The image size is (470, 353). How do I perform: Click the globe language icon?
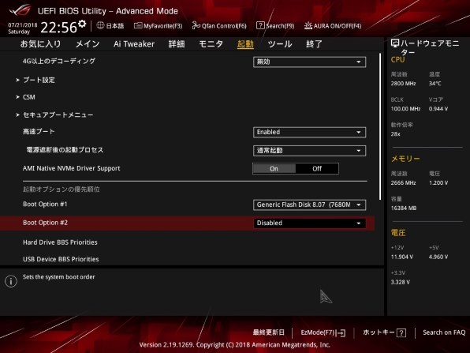click(100, 25)
